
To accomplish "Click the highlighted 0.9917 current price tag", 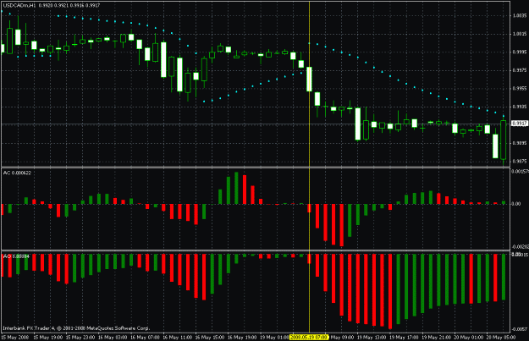I will click(x=520, y=124).
